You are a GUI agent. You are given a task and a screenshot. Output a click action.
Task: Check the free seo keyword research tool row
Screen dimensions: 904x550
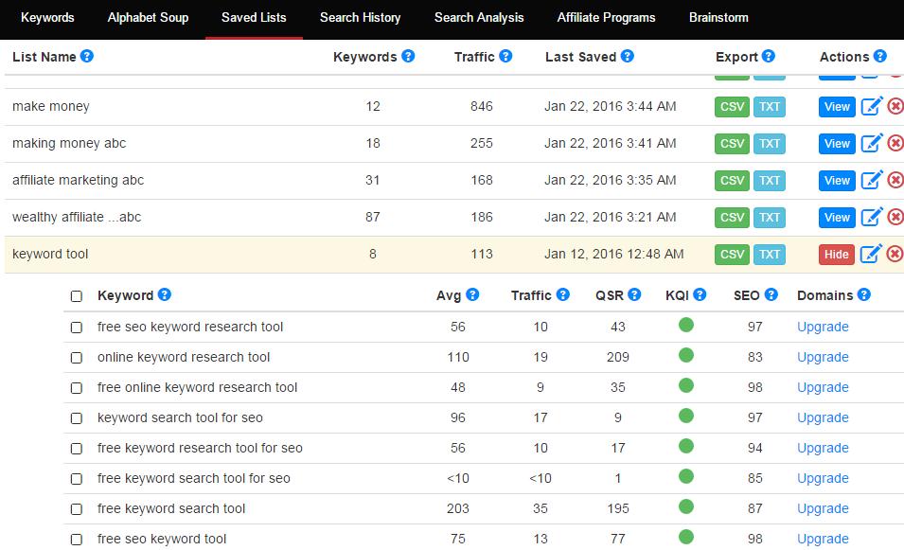76,328
